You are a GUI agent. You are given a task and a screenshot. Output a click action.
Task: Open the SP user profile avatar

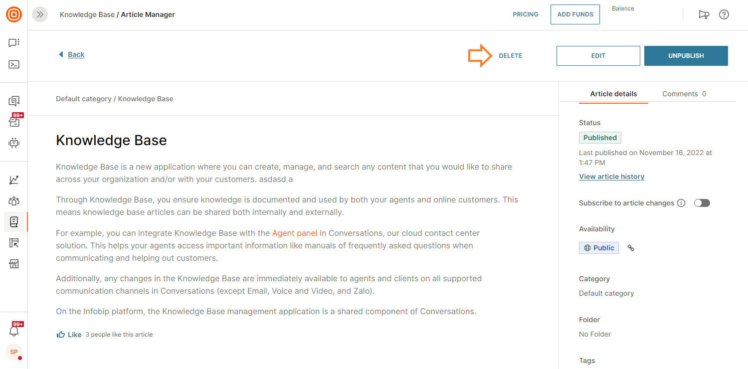(x=14, y=352)
